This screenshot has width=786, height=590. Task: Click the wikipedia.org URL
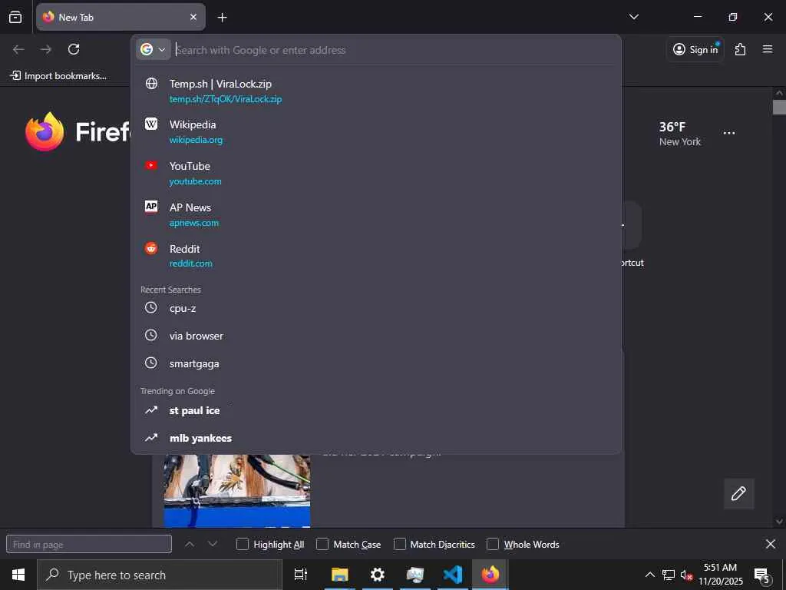(196, 140)
